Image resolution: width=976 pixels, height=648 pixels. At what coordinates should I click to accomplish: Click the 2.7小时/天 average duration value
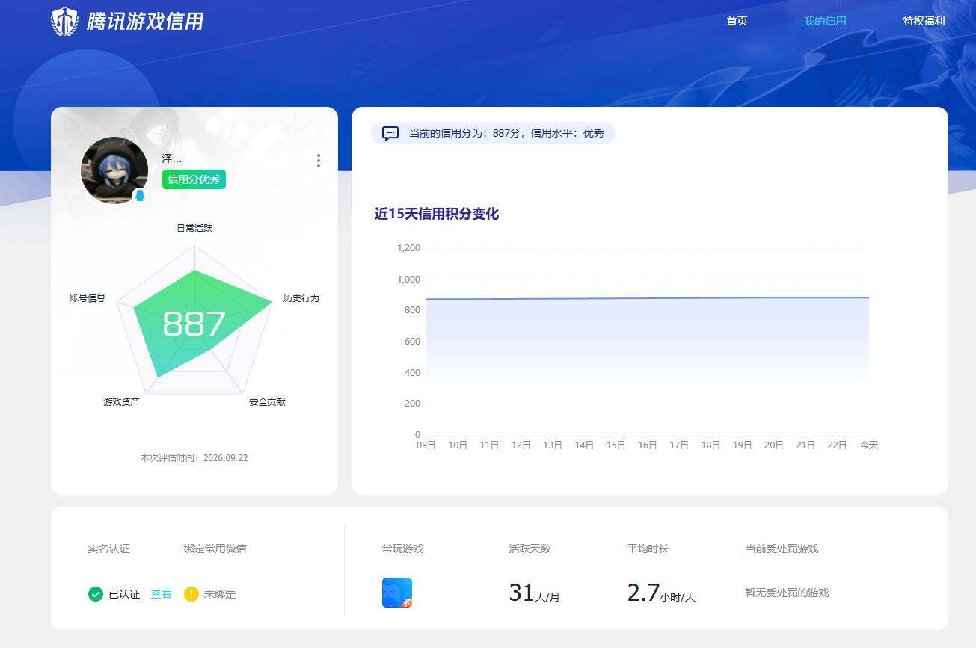(661, 593)
